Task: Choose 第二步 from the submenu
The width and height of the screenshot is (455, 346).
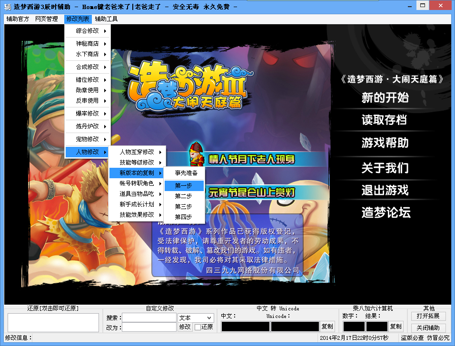Action: pos(184,196)
